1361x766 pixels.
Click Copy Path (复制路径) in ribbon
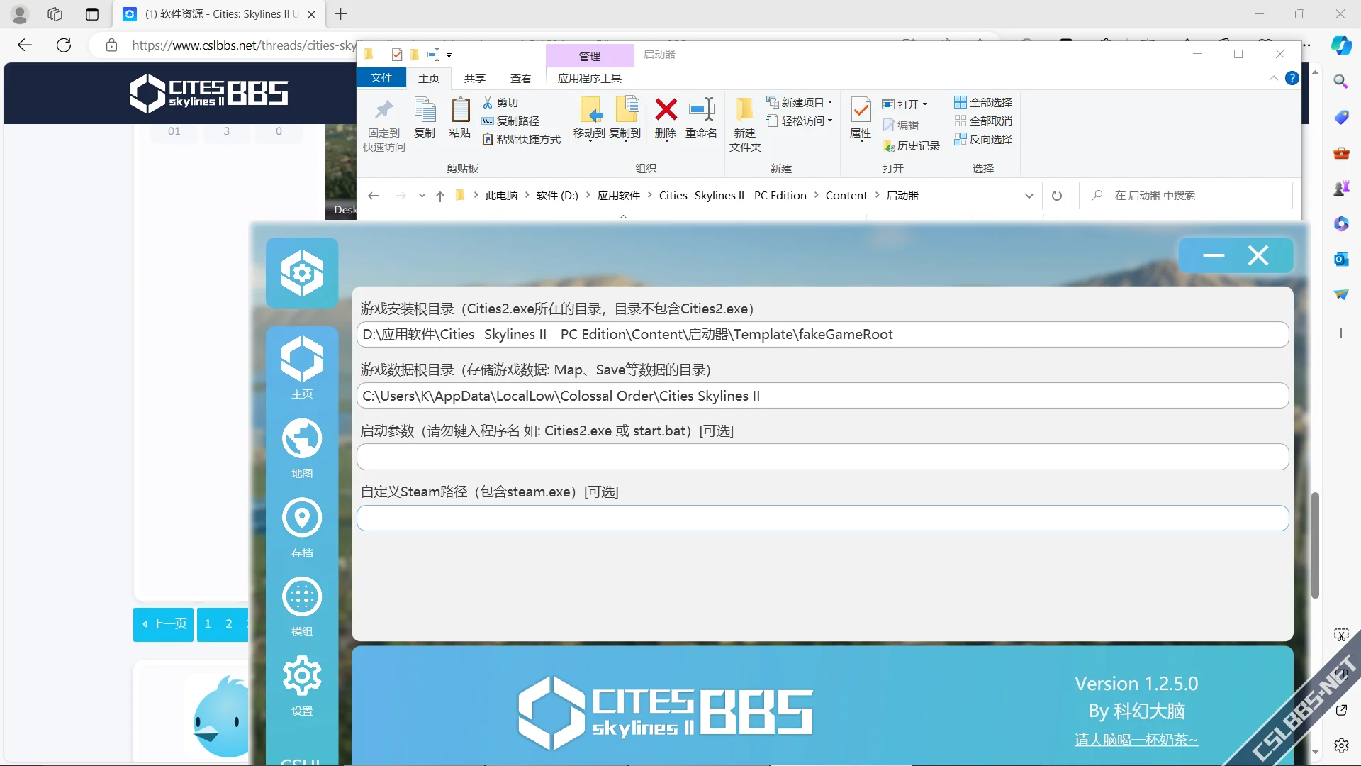[510, 121]
